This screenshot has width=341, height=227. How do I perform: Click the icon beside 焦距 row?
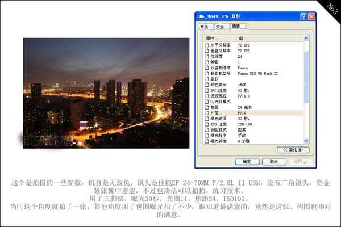coord(207,107)
